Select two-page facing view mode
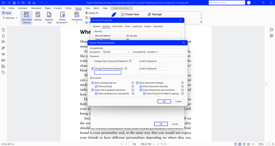The height and width of the screenshot is (146, 275). click(244, 144)
